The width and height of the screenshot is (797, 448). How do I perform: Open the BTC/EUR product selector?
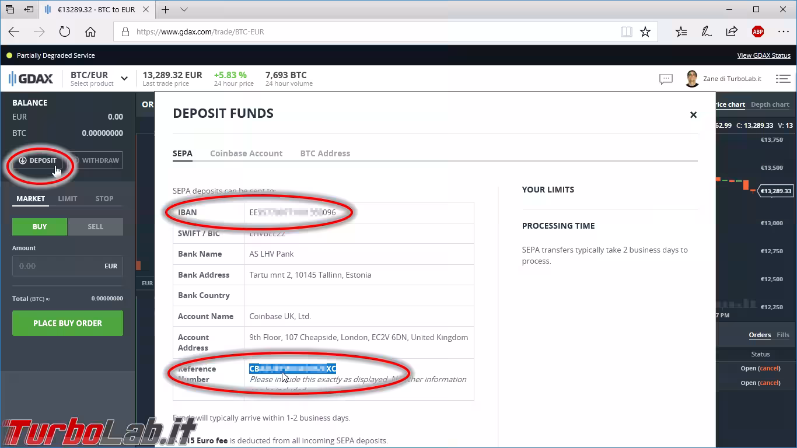coord(99,78)
